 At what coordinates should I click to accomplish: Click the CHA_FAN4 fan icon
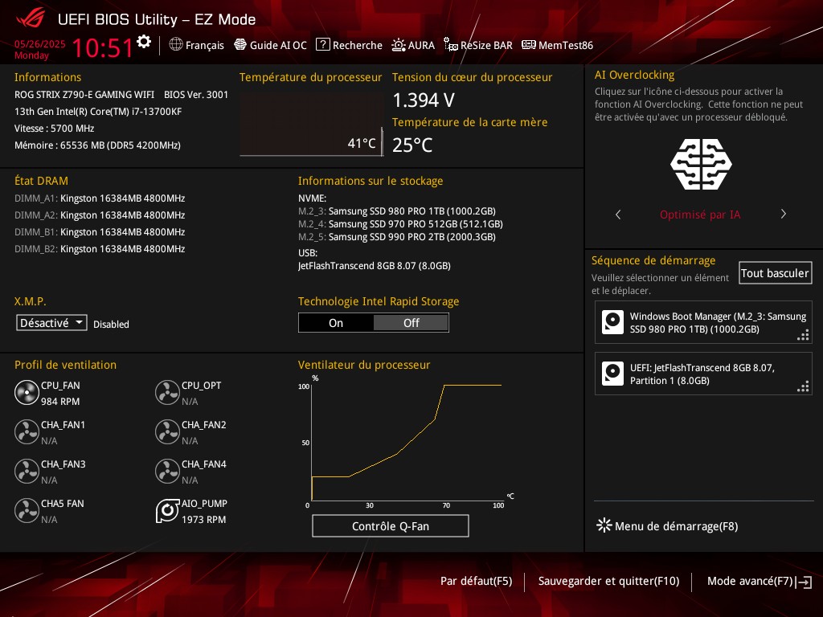coord(167,471)
